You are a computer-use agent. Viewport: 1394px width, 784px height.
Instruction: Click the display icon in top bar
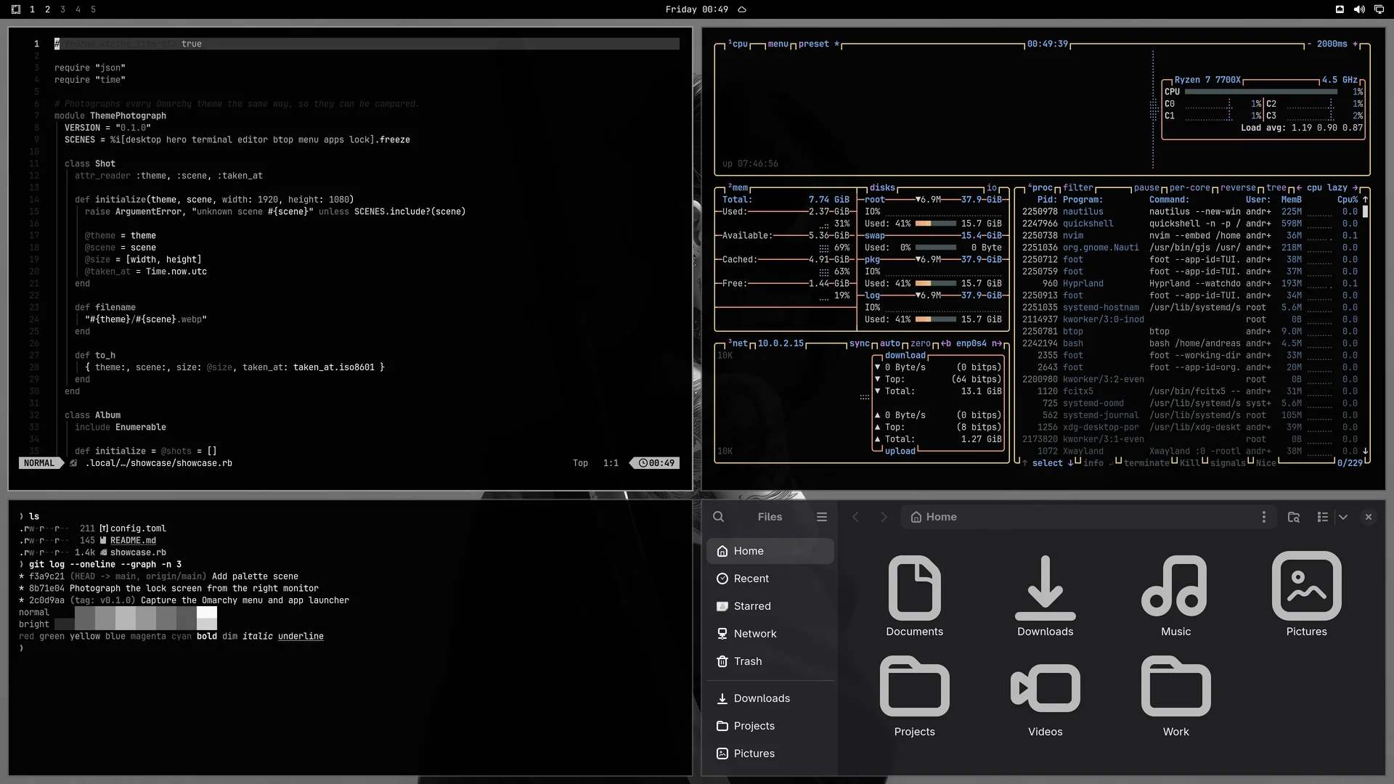point(1379,9)
